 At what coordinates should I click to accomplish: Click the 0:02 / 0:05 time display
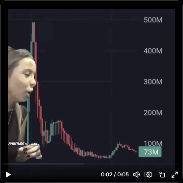(x=115, y=175)
